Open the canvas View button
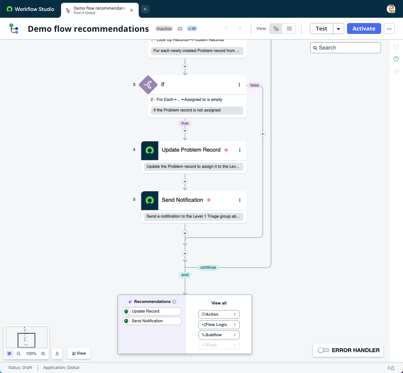The width and height of the screenshot is (403, 373). click(x=79, y=353)
